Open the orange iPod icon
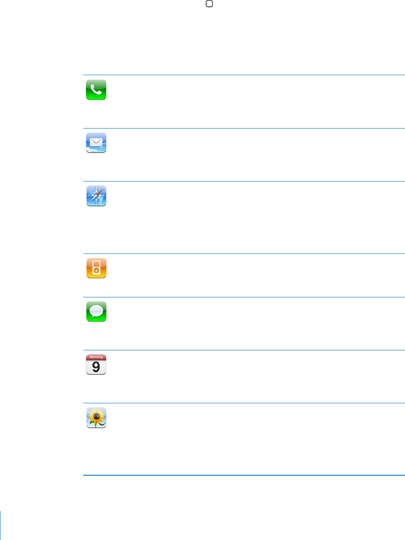This screenshot has width=405, height=540. [96, 268]
